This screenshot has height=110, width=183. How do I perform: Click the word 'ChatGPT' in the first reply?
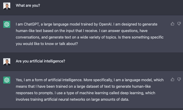31,24
